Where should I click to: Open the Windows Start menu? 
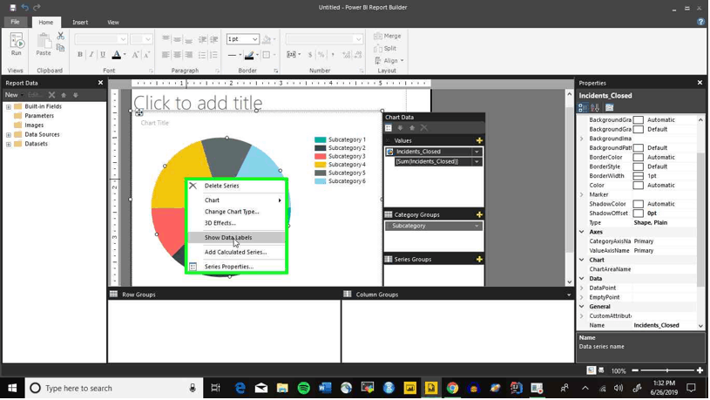pyautogui.click(x=12, y=388)
